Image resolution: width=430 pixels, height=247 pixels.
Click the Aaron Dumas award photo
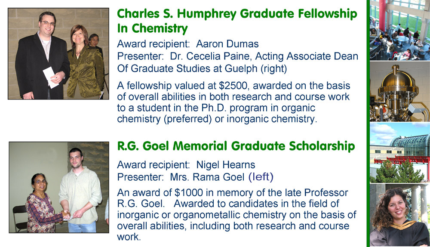pyautogui.click(x=58, y=53)
